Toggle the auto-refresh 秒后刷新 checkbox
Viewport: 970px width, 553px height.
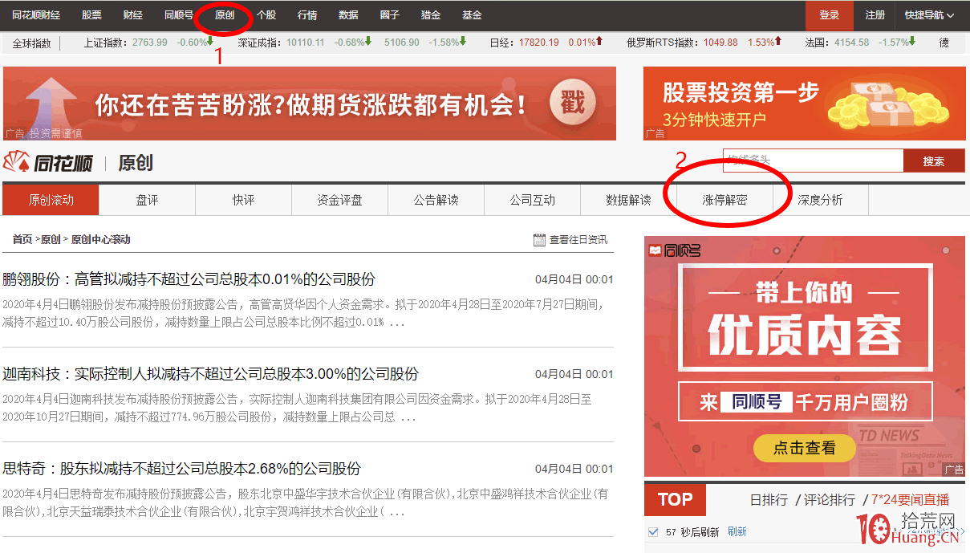pyautogui.click(x=653, y=531)
